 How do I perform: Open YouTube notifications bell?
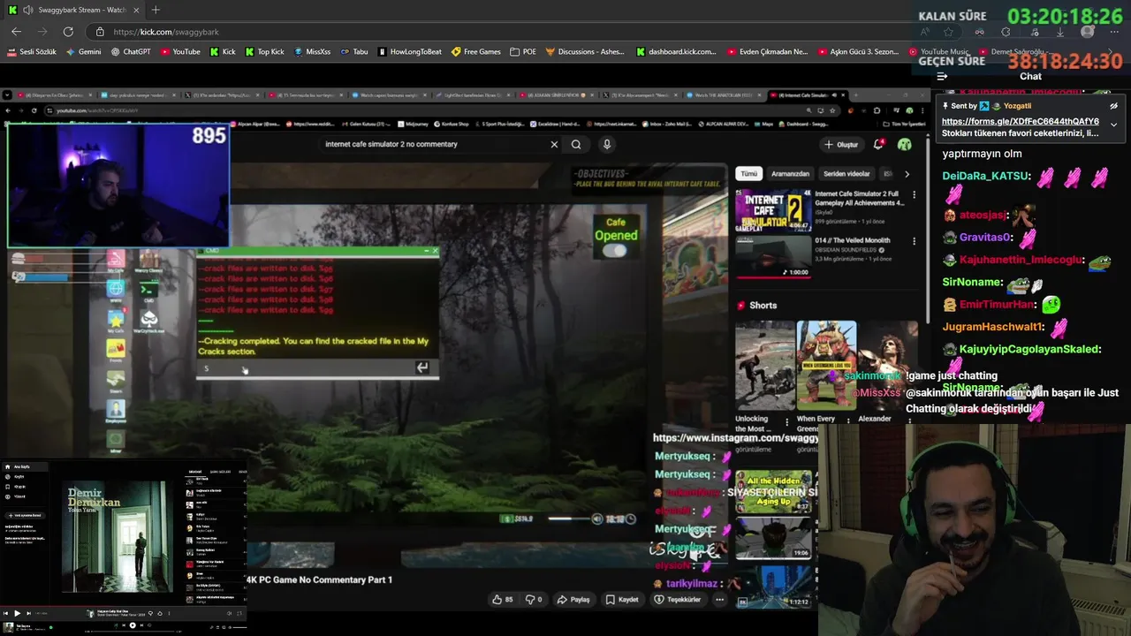(x=878, y=144)
